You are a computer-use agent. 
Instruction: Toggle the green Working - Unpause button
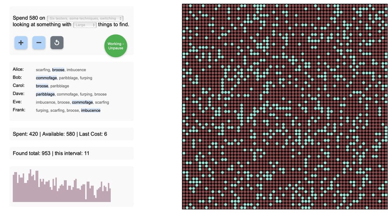(116, 46)
